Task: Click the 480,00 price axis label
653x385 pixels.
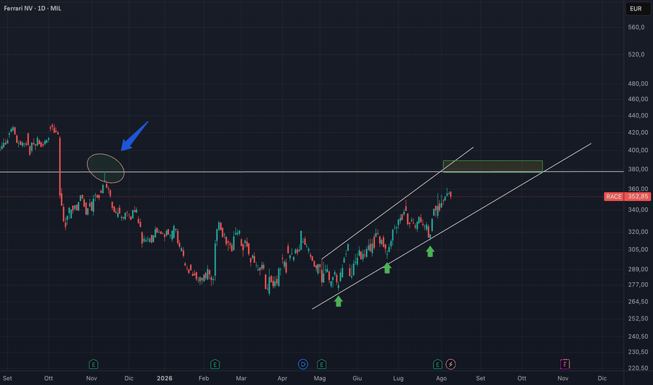Action: pyautogui.click(x=638, y=84)
